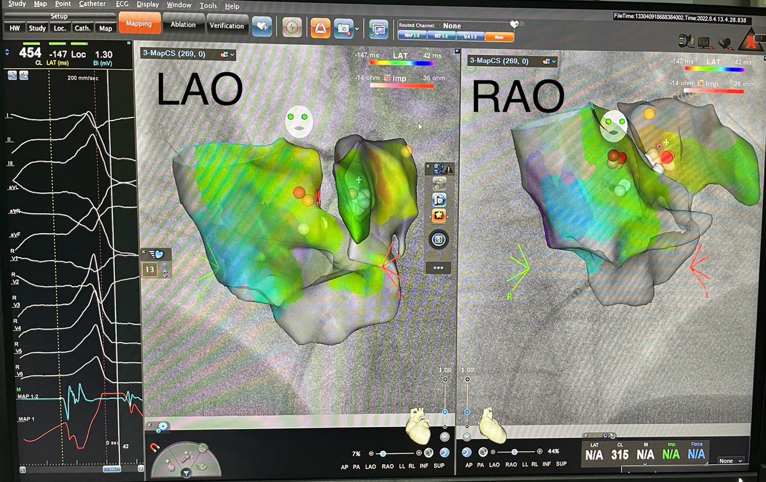Open the None dropdown at bottom right

[731, 460]
